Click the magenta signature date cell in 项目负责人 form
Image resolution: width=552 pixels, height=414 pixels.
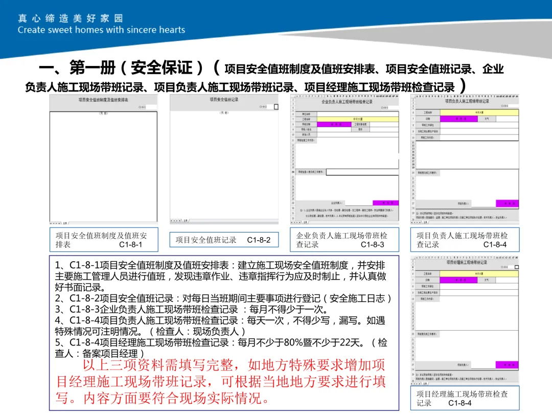point(507,203)
